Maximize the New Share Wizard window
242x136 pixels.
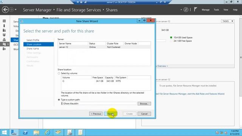pyautogui.click(x=144, y=20)
